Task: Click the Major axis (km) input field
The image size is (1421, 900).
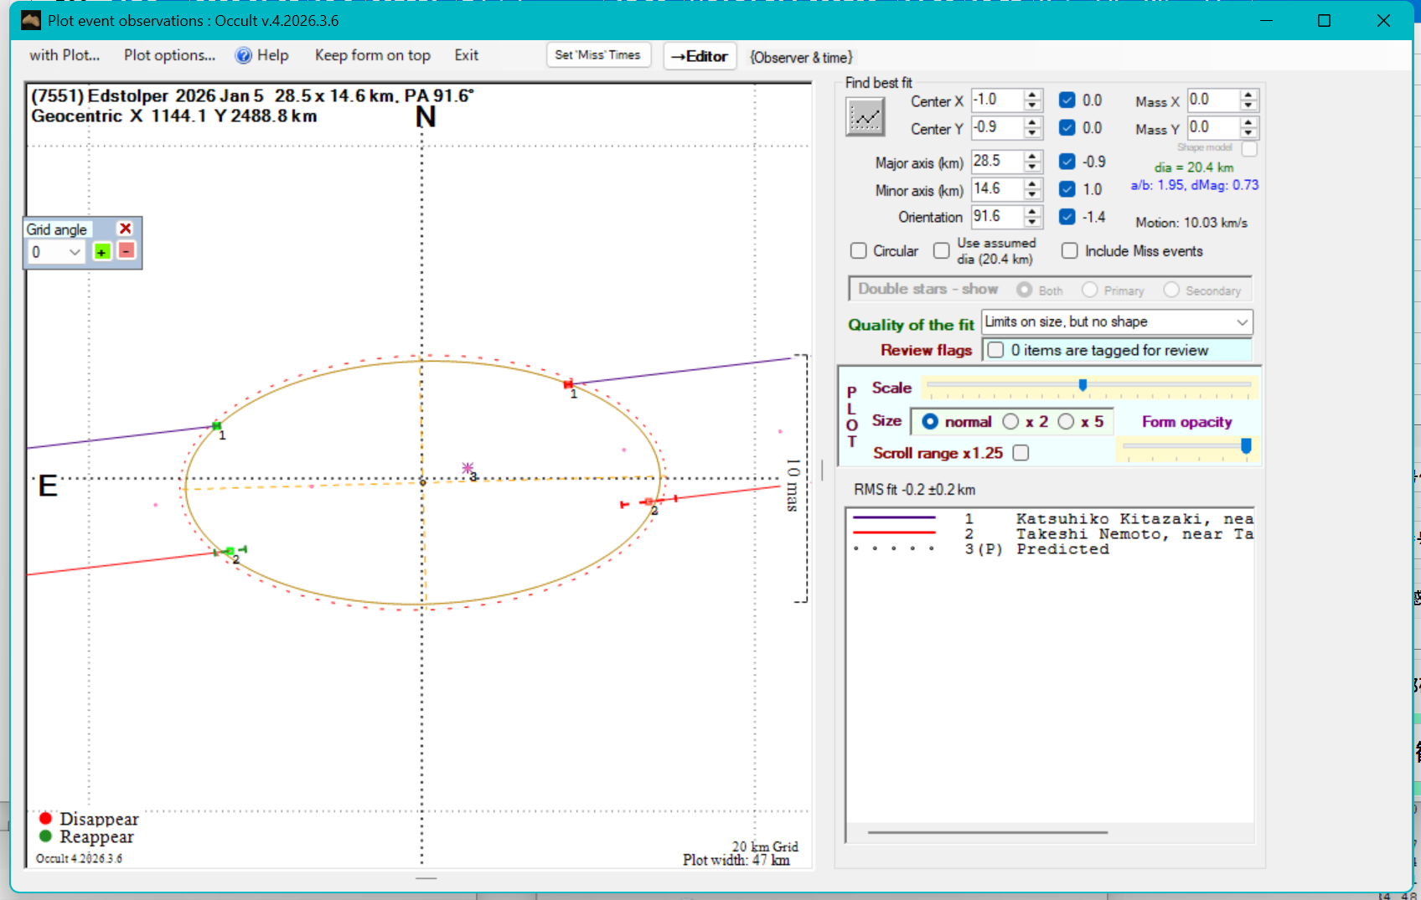Action: pos(996,162)
